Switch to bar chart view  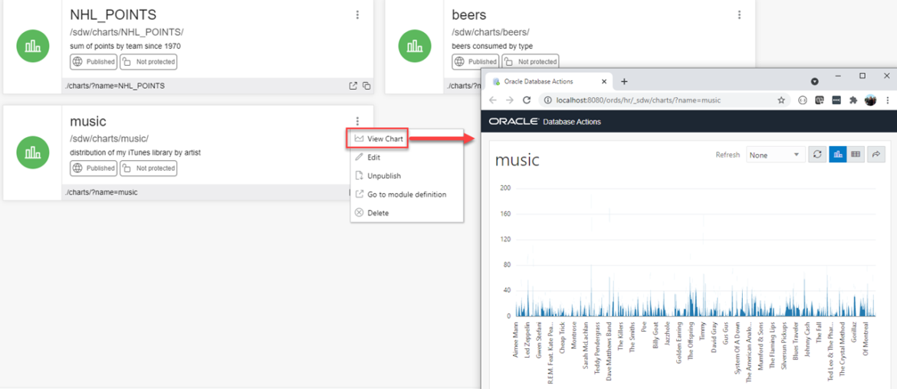pos(837,154)
